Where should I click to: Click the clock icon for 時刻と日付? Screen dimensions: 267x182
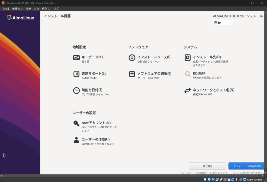[x=76, y=90]
